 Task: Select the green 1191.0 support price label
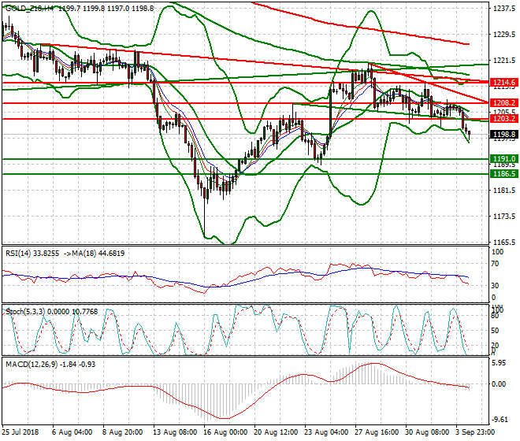coord(503,158)
